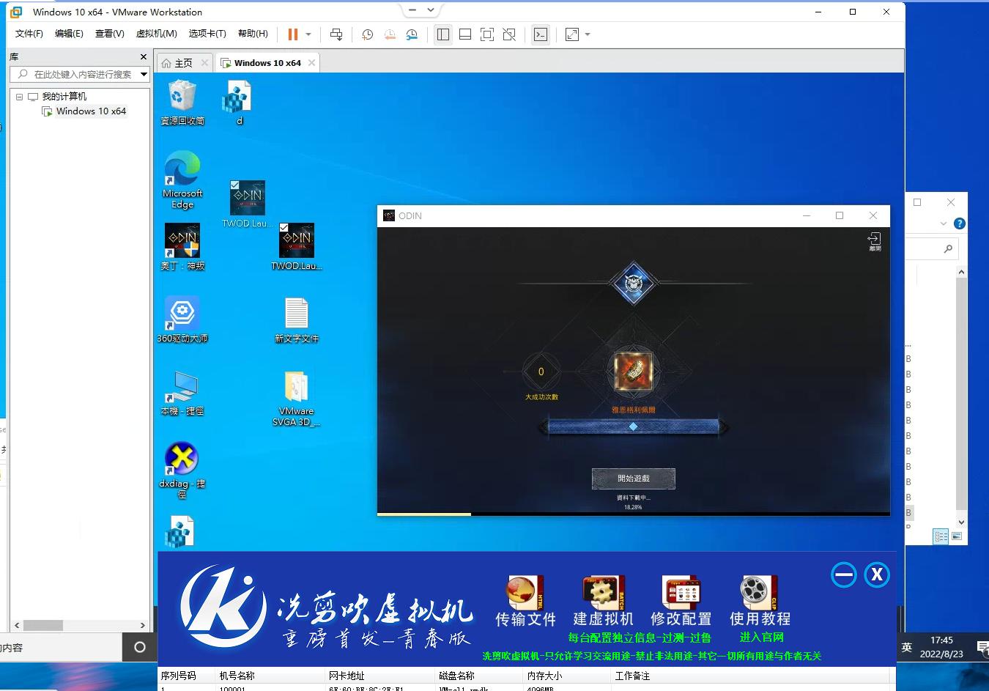Click the stretch guest display icon
The width and height of the screenshot is (989, 691).
(x=572, y=34)
